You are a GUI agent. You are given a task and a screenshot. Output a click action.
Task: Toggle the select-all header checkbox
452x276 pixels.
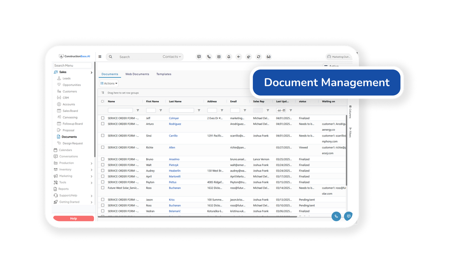[102, 101]
